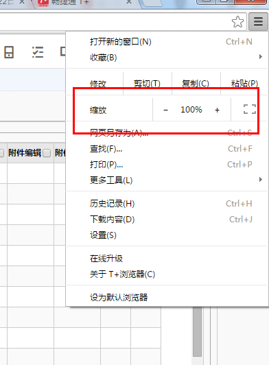The width and height of the screenshot is (269, 365).
Task: Zoom in with the plus button
Action: (217, 110)
